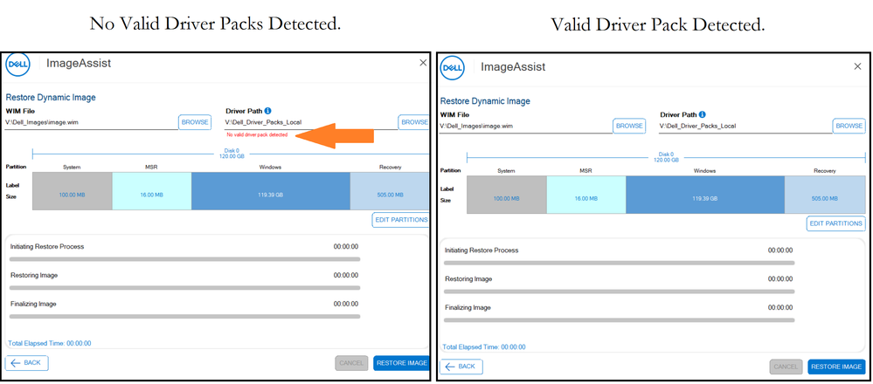
Task: Click WIM File path field in right window
Action: click(525, 127)
